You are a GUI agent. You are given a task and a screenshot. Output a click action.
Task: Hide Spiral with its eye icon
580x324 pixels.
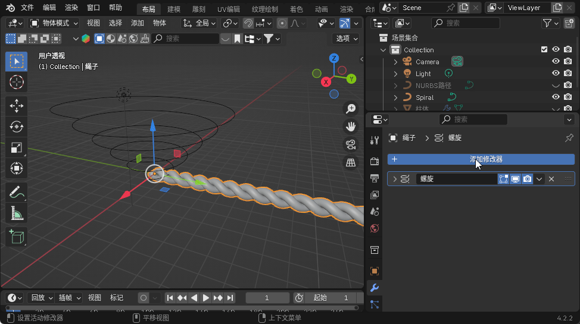tap(556, 97)
